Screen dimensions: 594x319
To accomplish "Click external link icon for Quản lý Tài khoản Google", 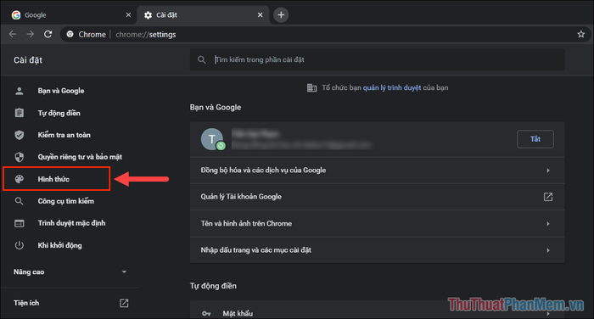I will (x=548, y=197).
